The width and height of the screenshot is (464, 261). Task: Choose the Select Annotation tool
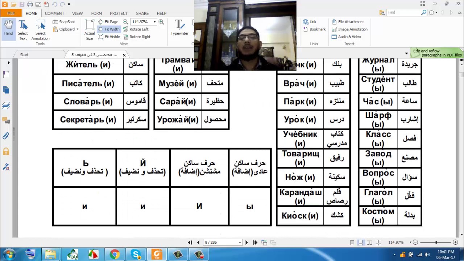[40, 29]
